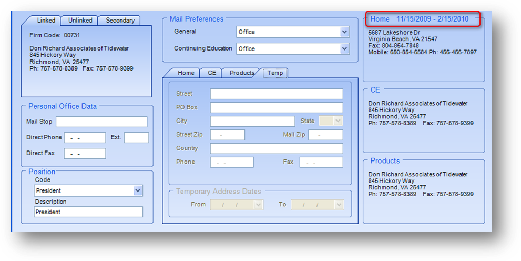
Task: Open the Home address tab
Action: point(186,73)
